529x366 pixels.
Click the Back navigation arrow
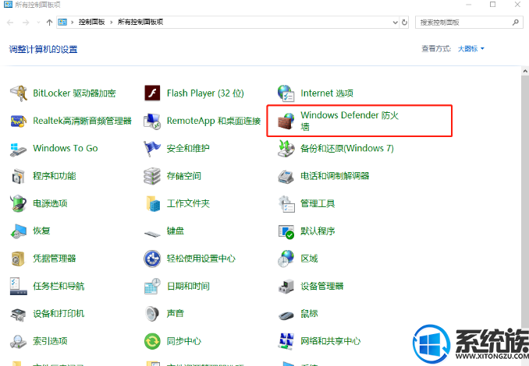click(x=10, y=23)
